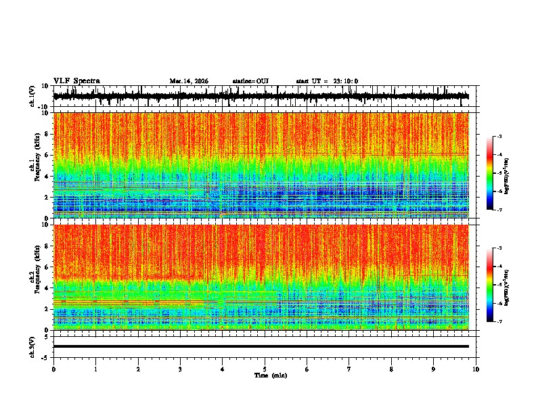Viewport: 536px width, 414px height.
Task: Click the "station=OUI" header label
Action: (x=250, y=81)
